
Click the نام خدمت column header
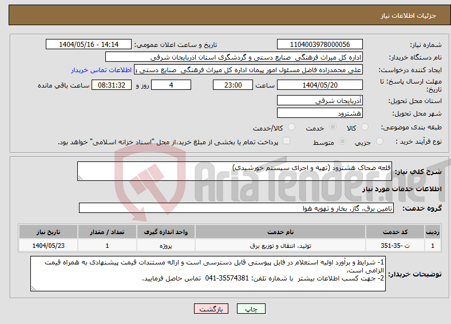280,232
